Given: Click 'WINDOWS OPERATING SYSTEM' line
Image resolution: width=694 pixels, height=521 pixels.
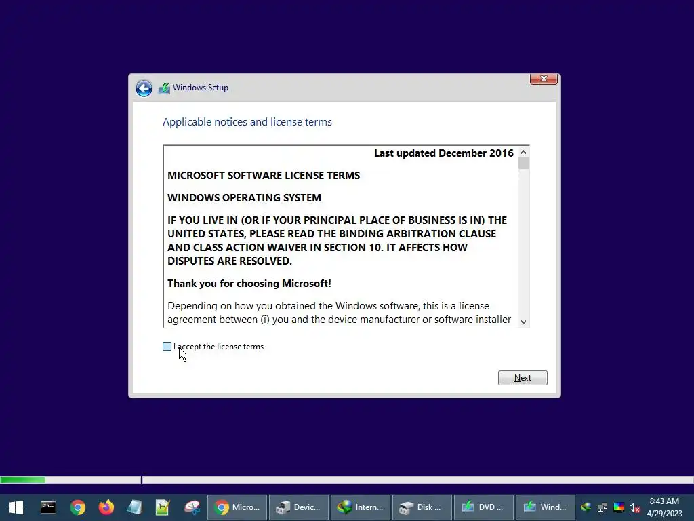Looking at the screenshot, I should coord(244,198).
